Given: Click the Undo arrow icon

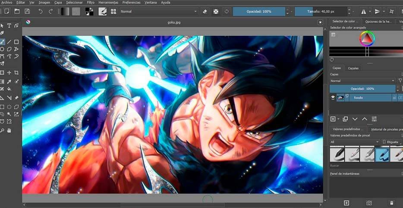Looking at the screenshot, I should (41, 11).
